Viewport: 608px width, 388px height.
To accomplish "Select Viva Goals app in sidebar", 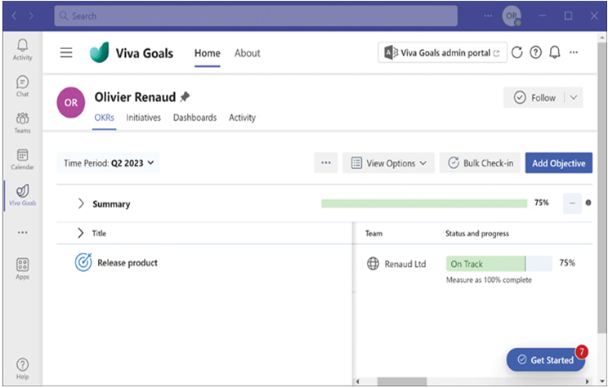I will (x=23, y=195).
